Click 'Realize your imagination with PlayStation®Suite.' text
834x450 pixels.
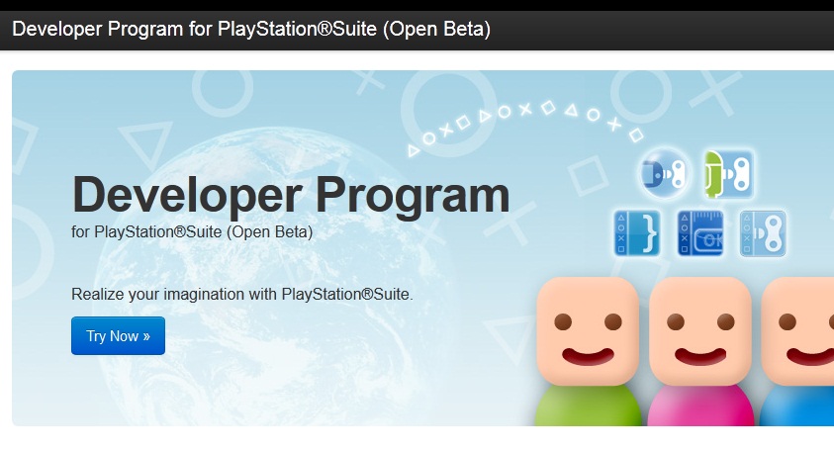coord(242,294)
